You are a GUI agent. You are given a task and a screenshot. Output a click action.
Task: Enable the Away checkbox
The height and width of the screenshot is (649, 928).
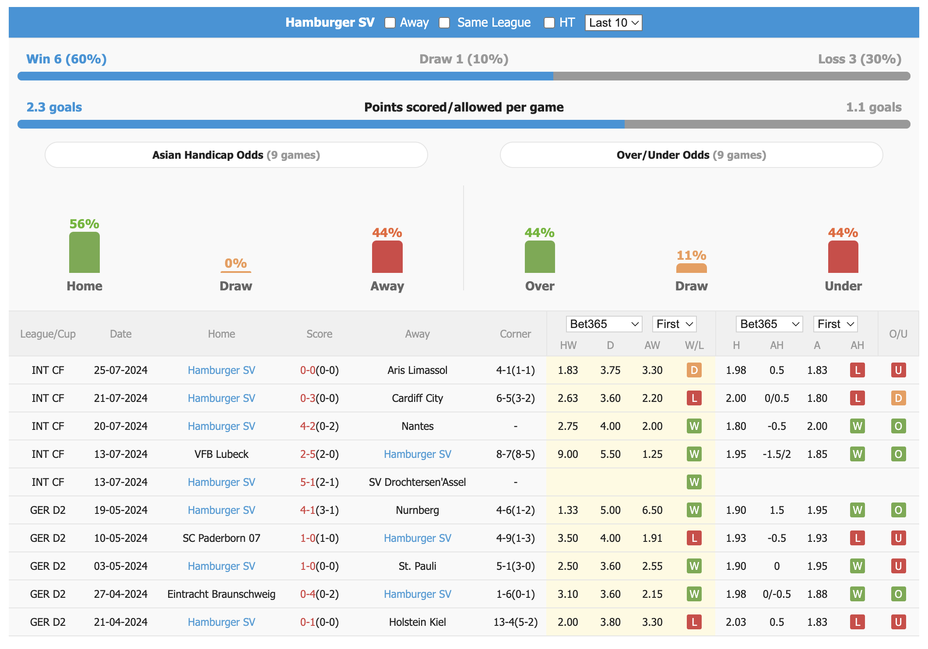[390, 23]
